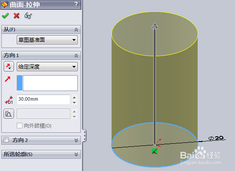Screen dimensions: 235x171
Task: Collapse the 从(F) section
Action: pyautogui.click(x=76, y=30)
